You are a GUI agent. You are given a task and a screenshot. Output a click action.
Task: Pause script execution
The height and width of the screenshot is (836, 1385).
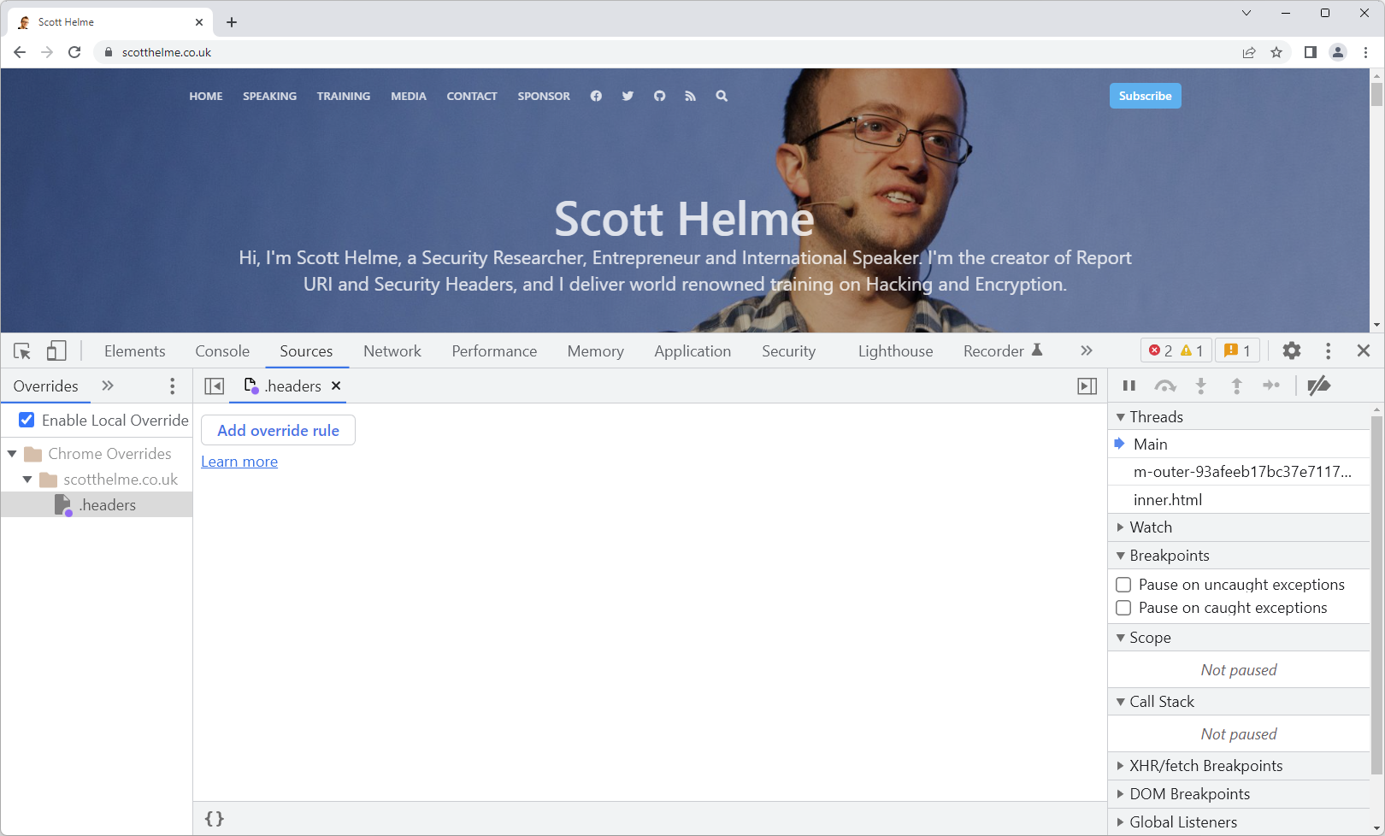click(1129, 386)
